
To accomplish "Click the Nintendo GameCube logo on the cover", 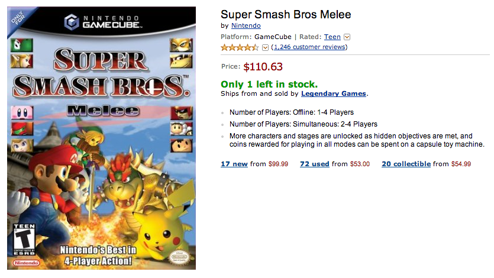I will pyautogui.click(x=102, y=22).
